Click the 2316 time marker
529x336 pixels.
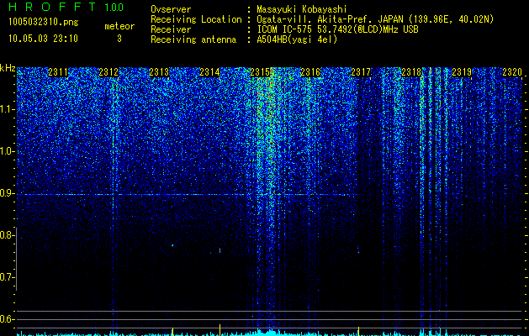(x=310, y=72)
